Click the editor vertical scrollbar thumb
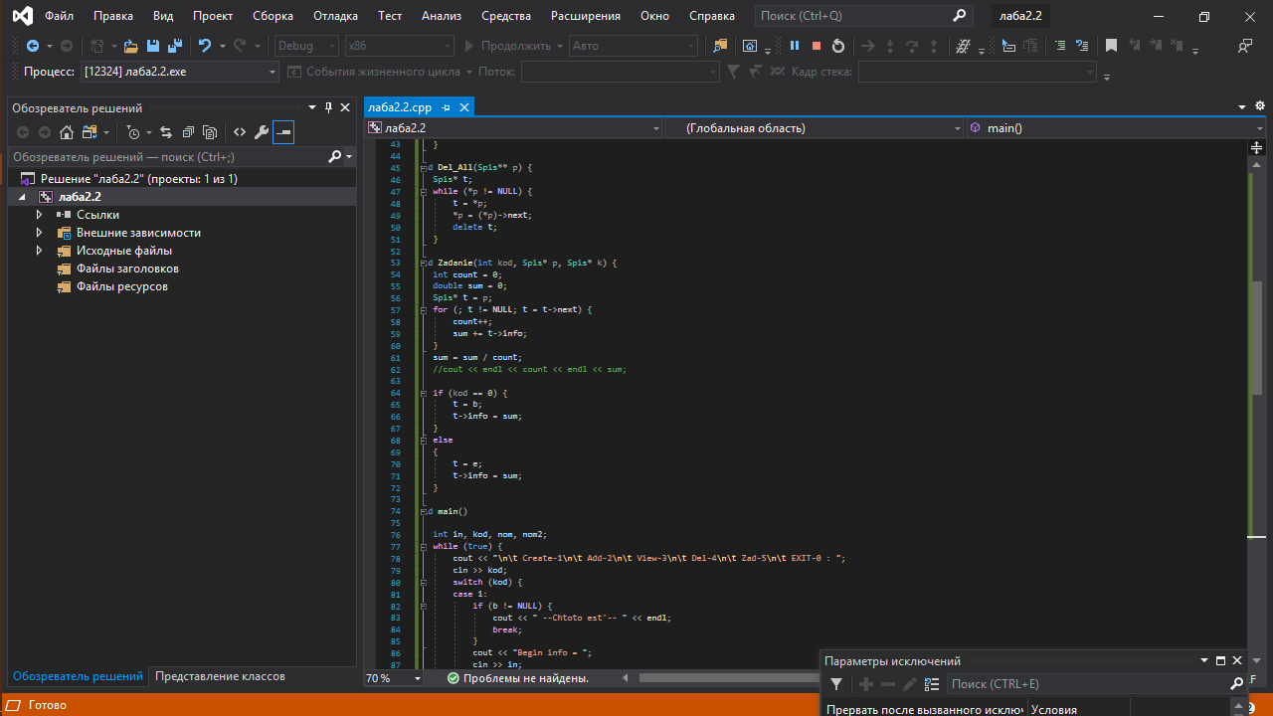Screen dimensions: 1273x716 point(1257,340)
